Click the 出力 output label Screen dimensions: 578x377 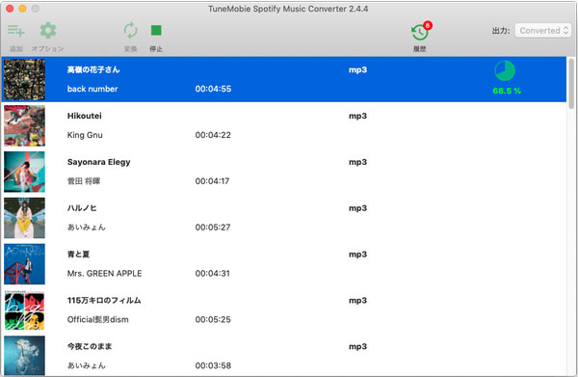[501, 31]
